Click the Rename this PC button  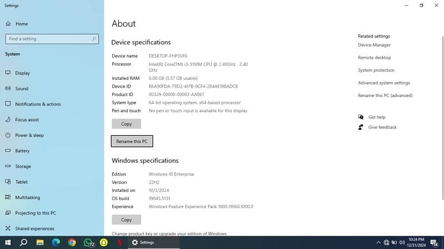(x=132, y=141)
